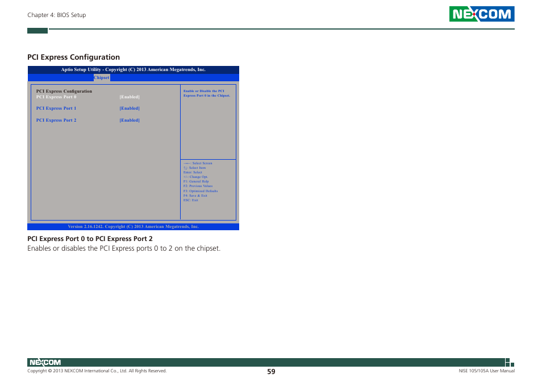
Task: Click the Version 2.16.1242 footer text
Action: 134,227
